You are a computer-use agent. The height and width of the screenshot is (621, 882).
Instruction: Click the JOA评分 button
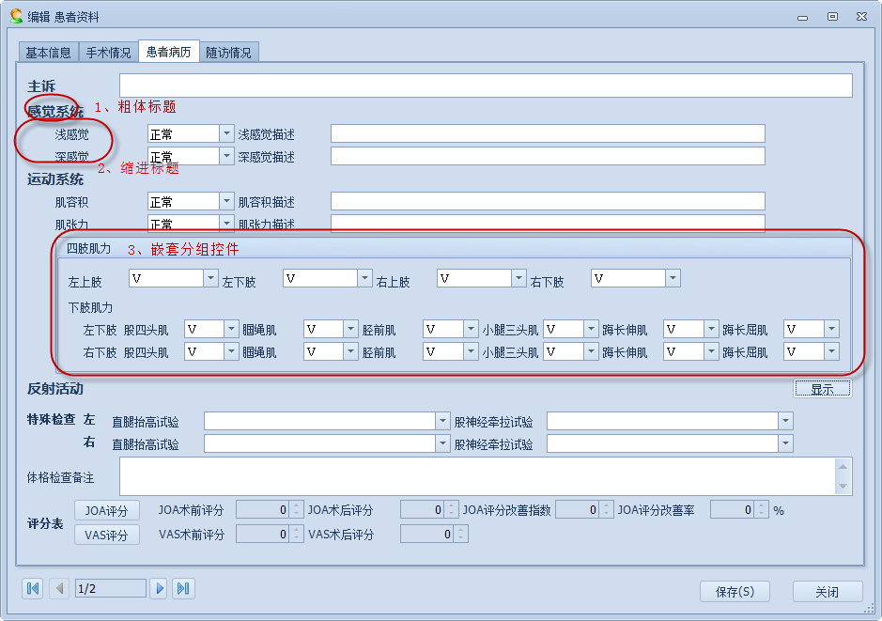pyautogui.click(x=107, y=511)
